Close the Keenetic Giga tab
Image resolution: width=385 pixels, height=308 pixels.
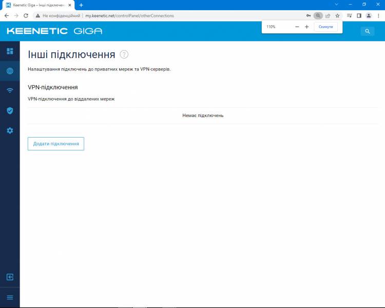[70, 5]
